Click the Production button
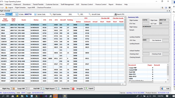 click(x=63, y=89)
